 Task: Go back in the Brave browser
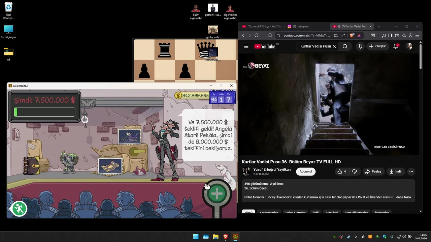tap(243, 35)
